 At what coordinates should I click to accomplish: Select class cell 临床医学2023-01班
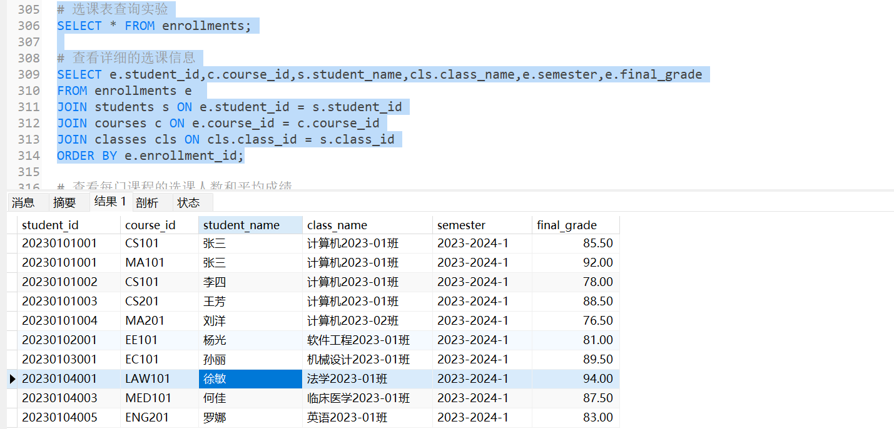367,398
